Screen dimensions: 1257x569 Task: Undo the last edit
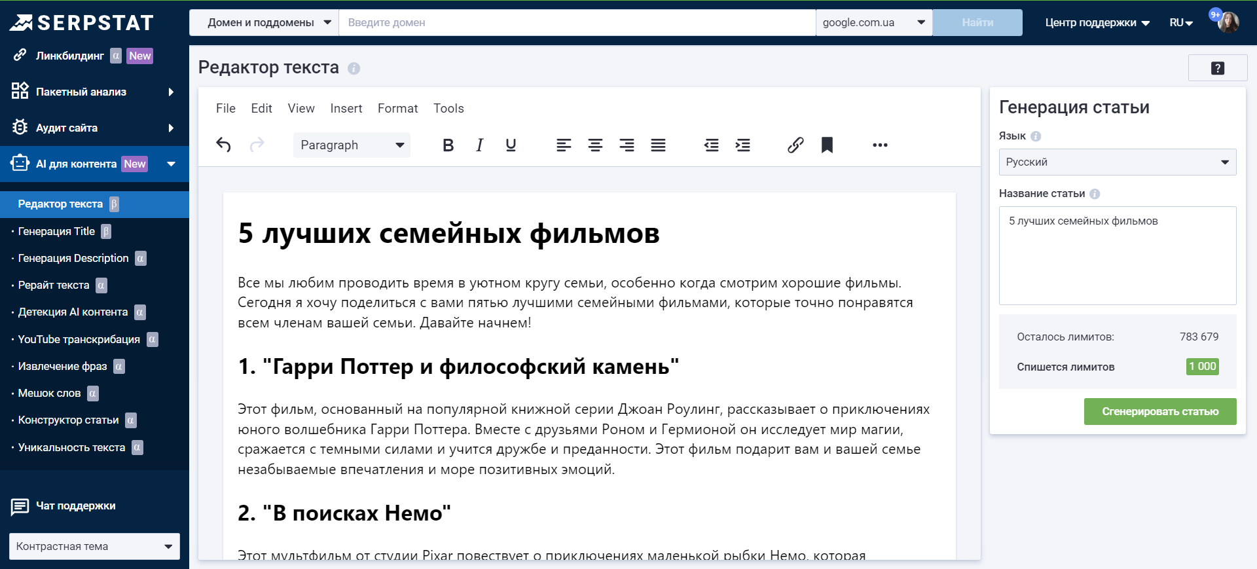(x=223, y=145)
